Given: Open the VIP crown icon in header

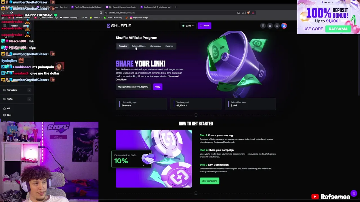Looking at the screenshot, I should (270, 26).
